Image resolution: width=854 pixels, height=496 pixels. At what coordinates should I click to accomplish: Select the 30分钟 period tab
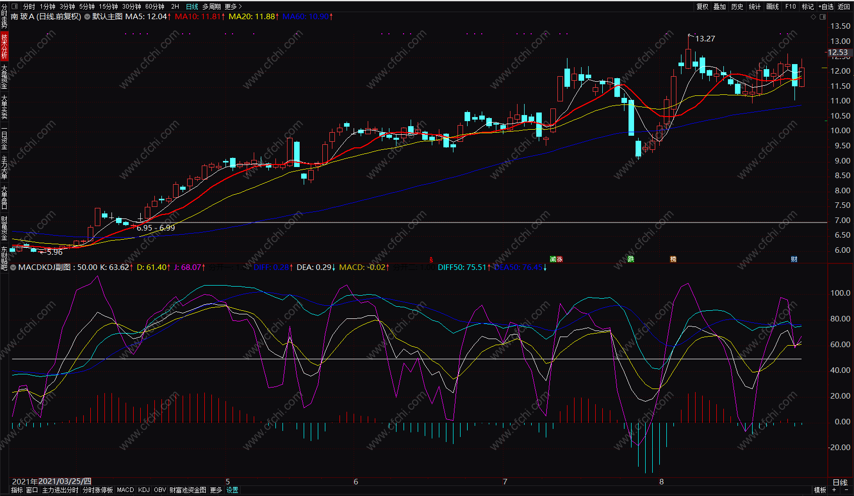(x=132, y=7)
